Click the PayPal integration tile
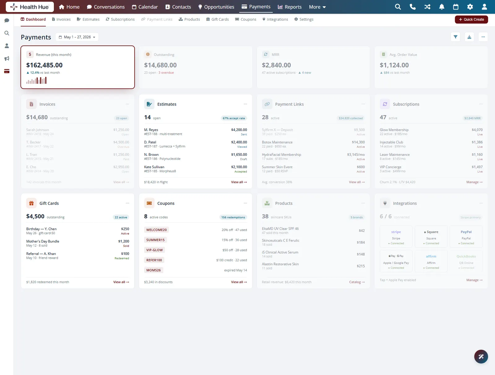495x375 pixels. (x=466, y=237)
